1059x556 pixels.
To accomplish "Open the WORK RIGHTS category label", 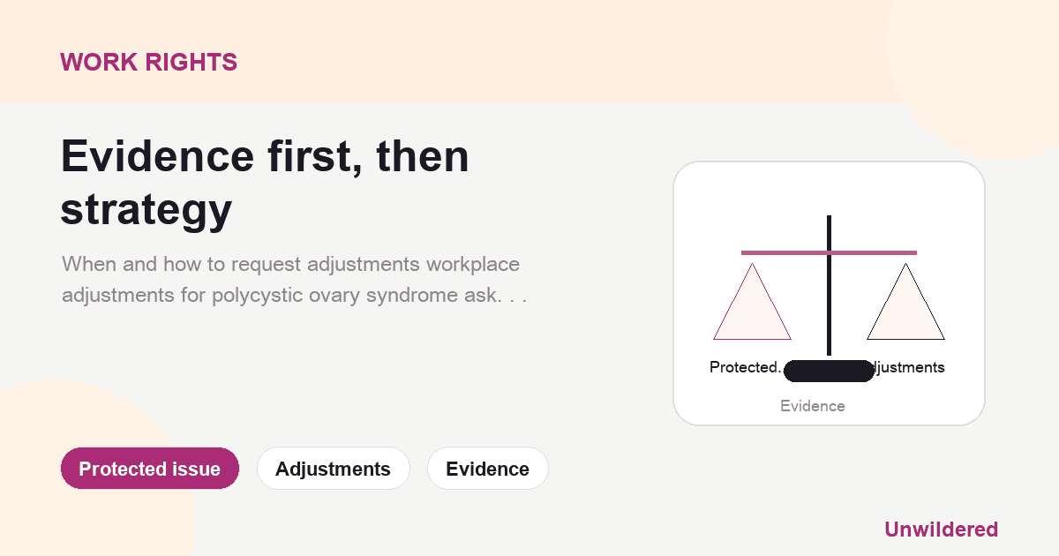I will tap(148, 62).
